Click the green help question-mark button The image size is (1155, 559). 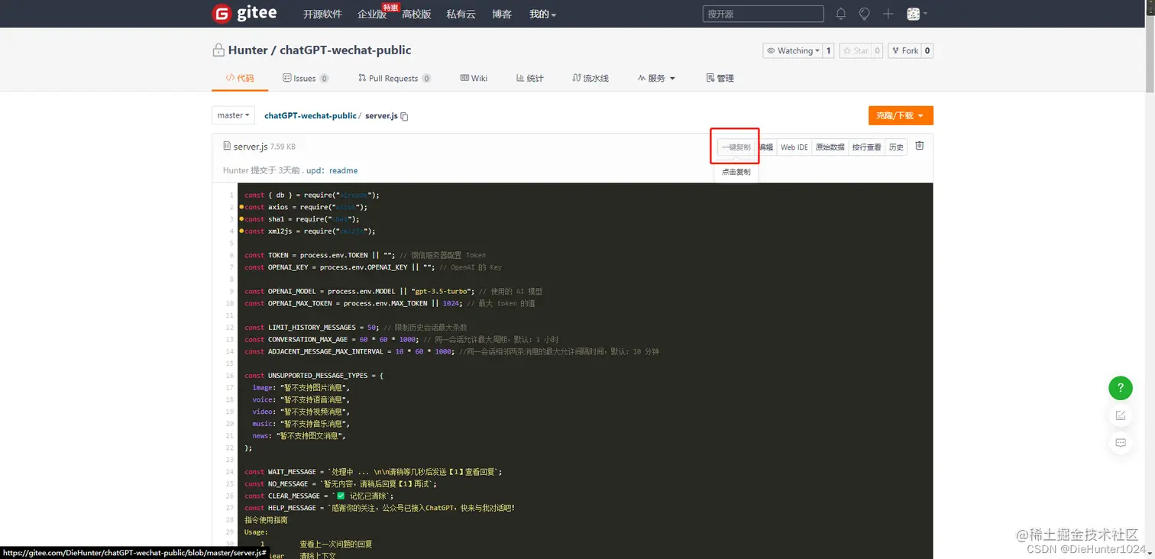(x=1121, y=388)
